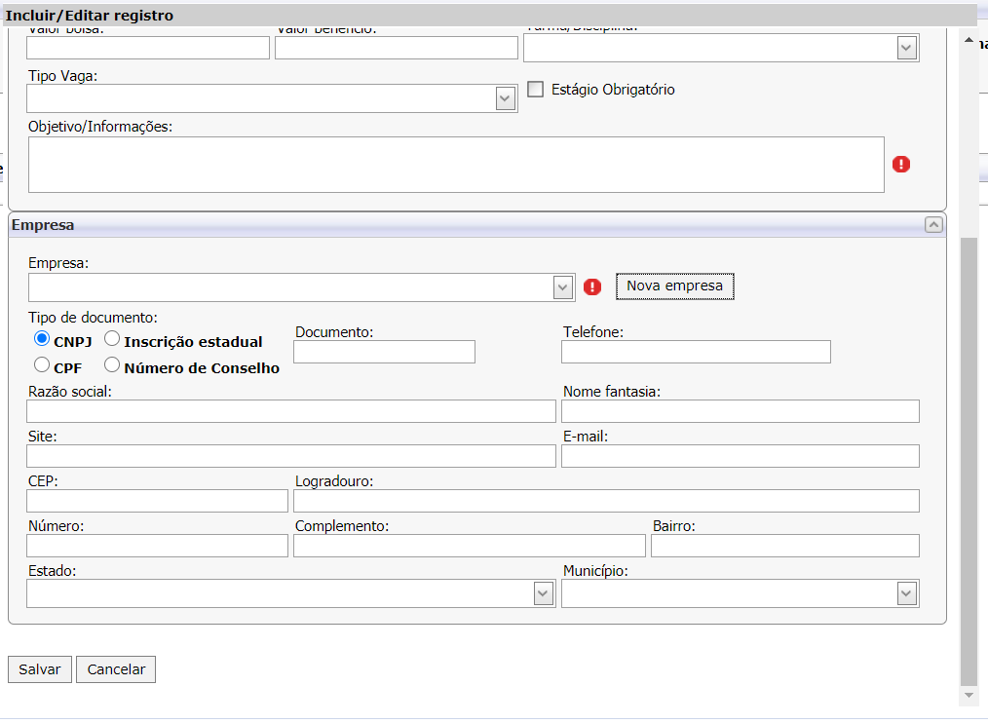Click the Site input field

pyautogui.click(x=291, y=456)
